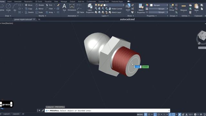
Task: Click Match Properties tool
Action: (x=141, y=8)
